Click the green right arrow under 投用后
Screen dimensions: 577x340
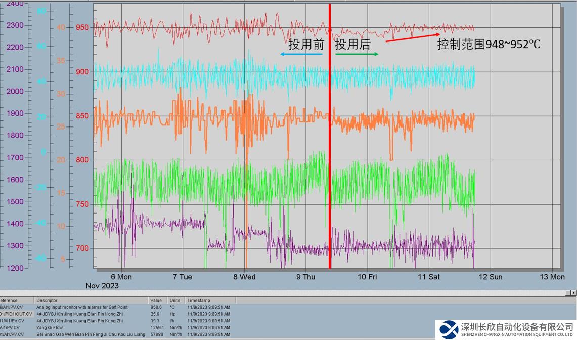click(x=357, y=54)
